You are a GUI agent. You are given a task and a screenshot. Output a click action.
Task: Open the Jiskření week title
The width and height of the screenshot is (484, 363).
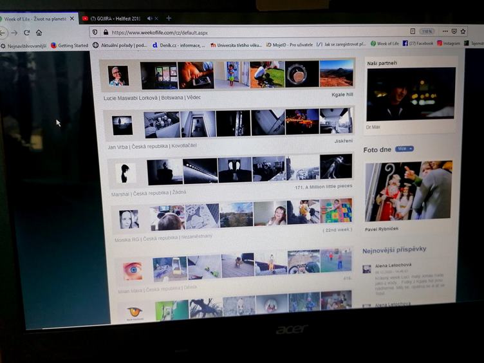pyautogui.click(x=343, y=141)
